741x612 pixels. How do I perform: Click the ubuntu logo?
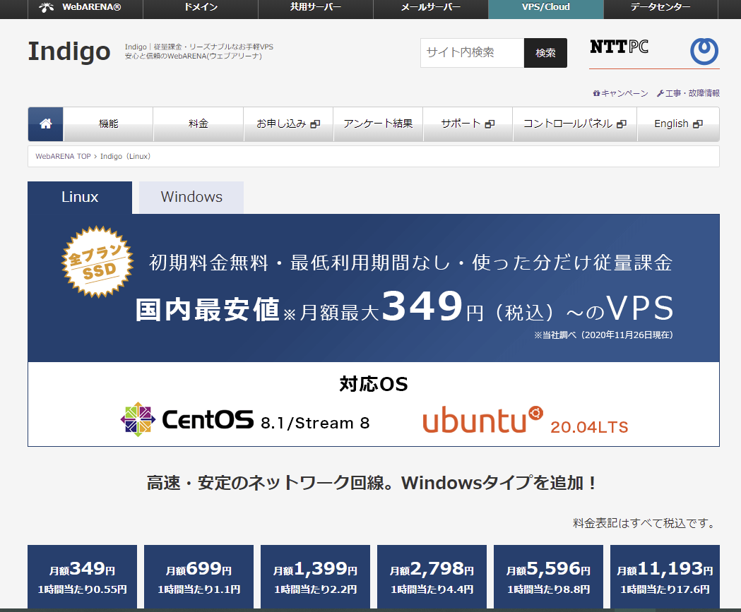point(482,419)
